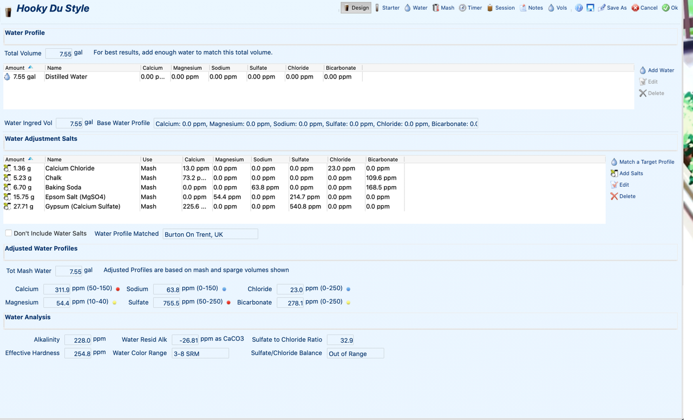Open the Timer tab
This screenshot has height=420, width=693.
470,8
